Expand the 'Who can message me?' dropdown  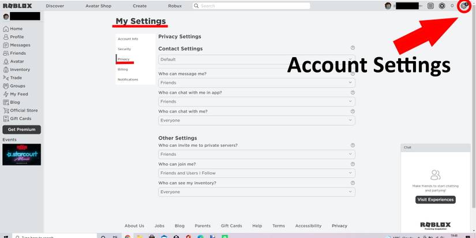[256, 83]
